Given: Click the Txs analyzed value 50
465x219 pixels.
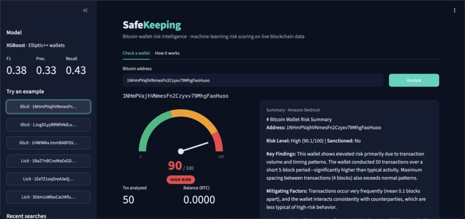Looking at the screenshot, I should point(129,200).
